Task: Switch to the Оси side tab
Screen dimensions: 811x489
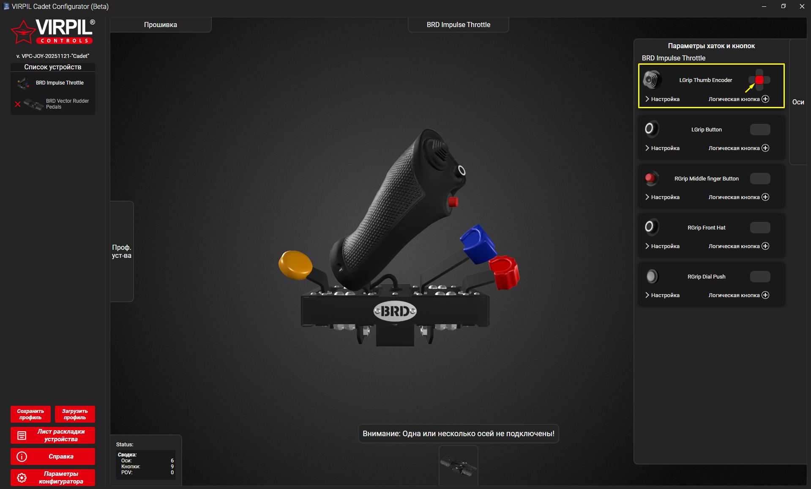Action: pos(798,102)
